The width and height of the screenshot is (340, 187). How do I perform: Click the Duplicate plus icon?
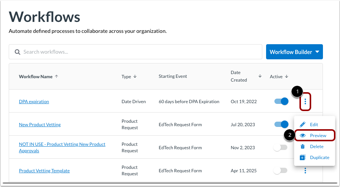click(x=302, y=158)
